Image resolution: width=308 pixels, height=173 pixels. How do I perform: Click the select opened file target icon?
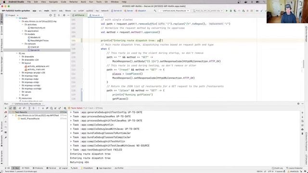(51, 15)
